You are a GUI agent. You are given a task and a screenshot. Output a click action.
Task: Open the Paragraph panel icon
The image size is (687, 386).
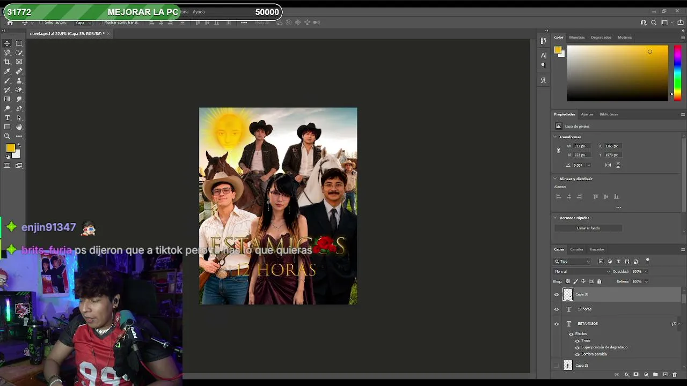pos(543,65)
